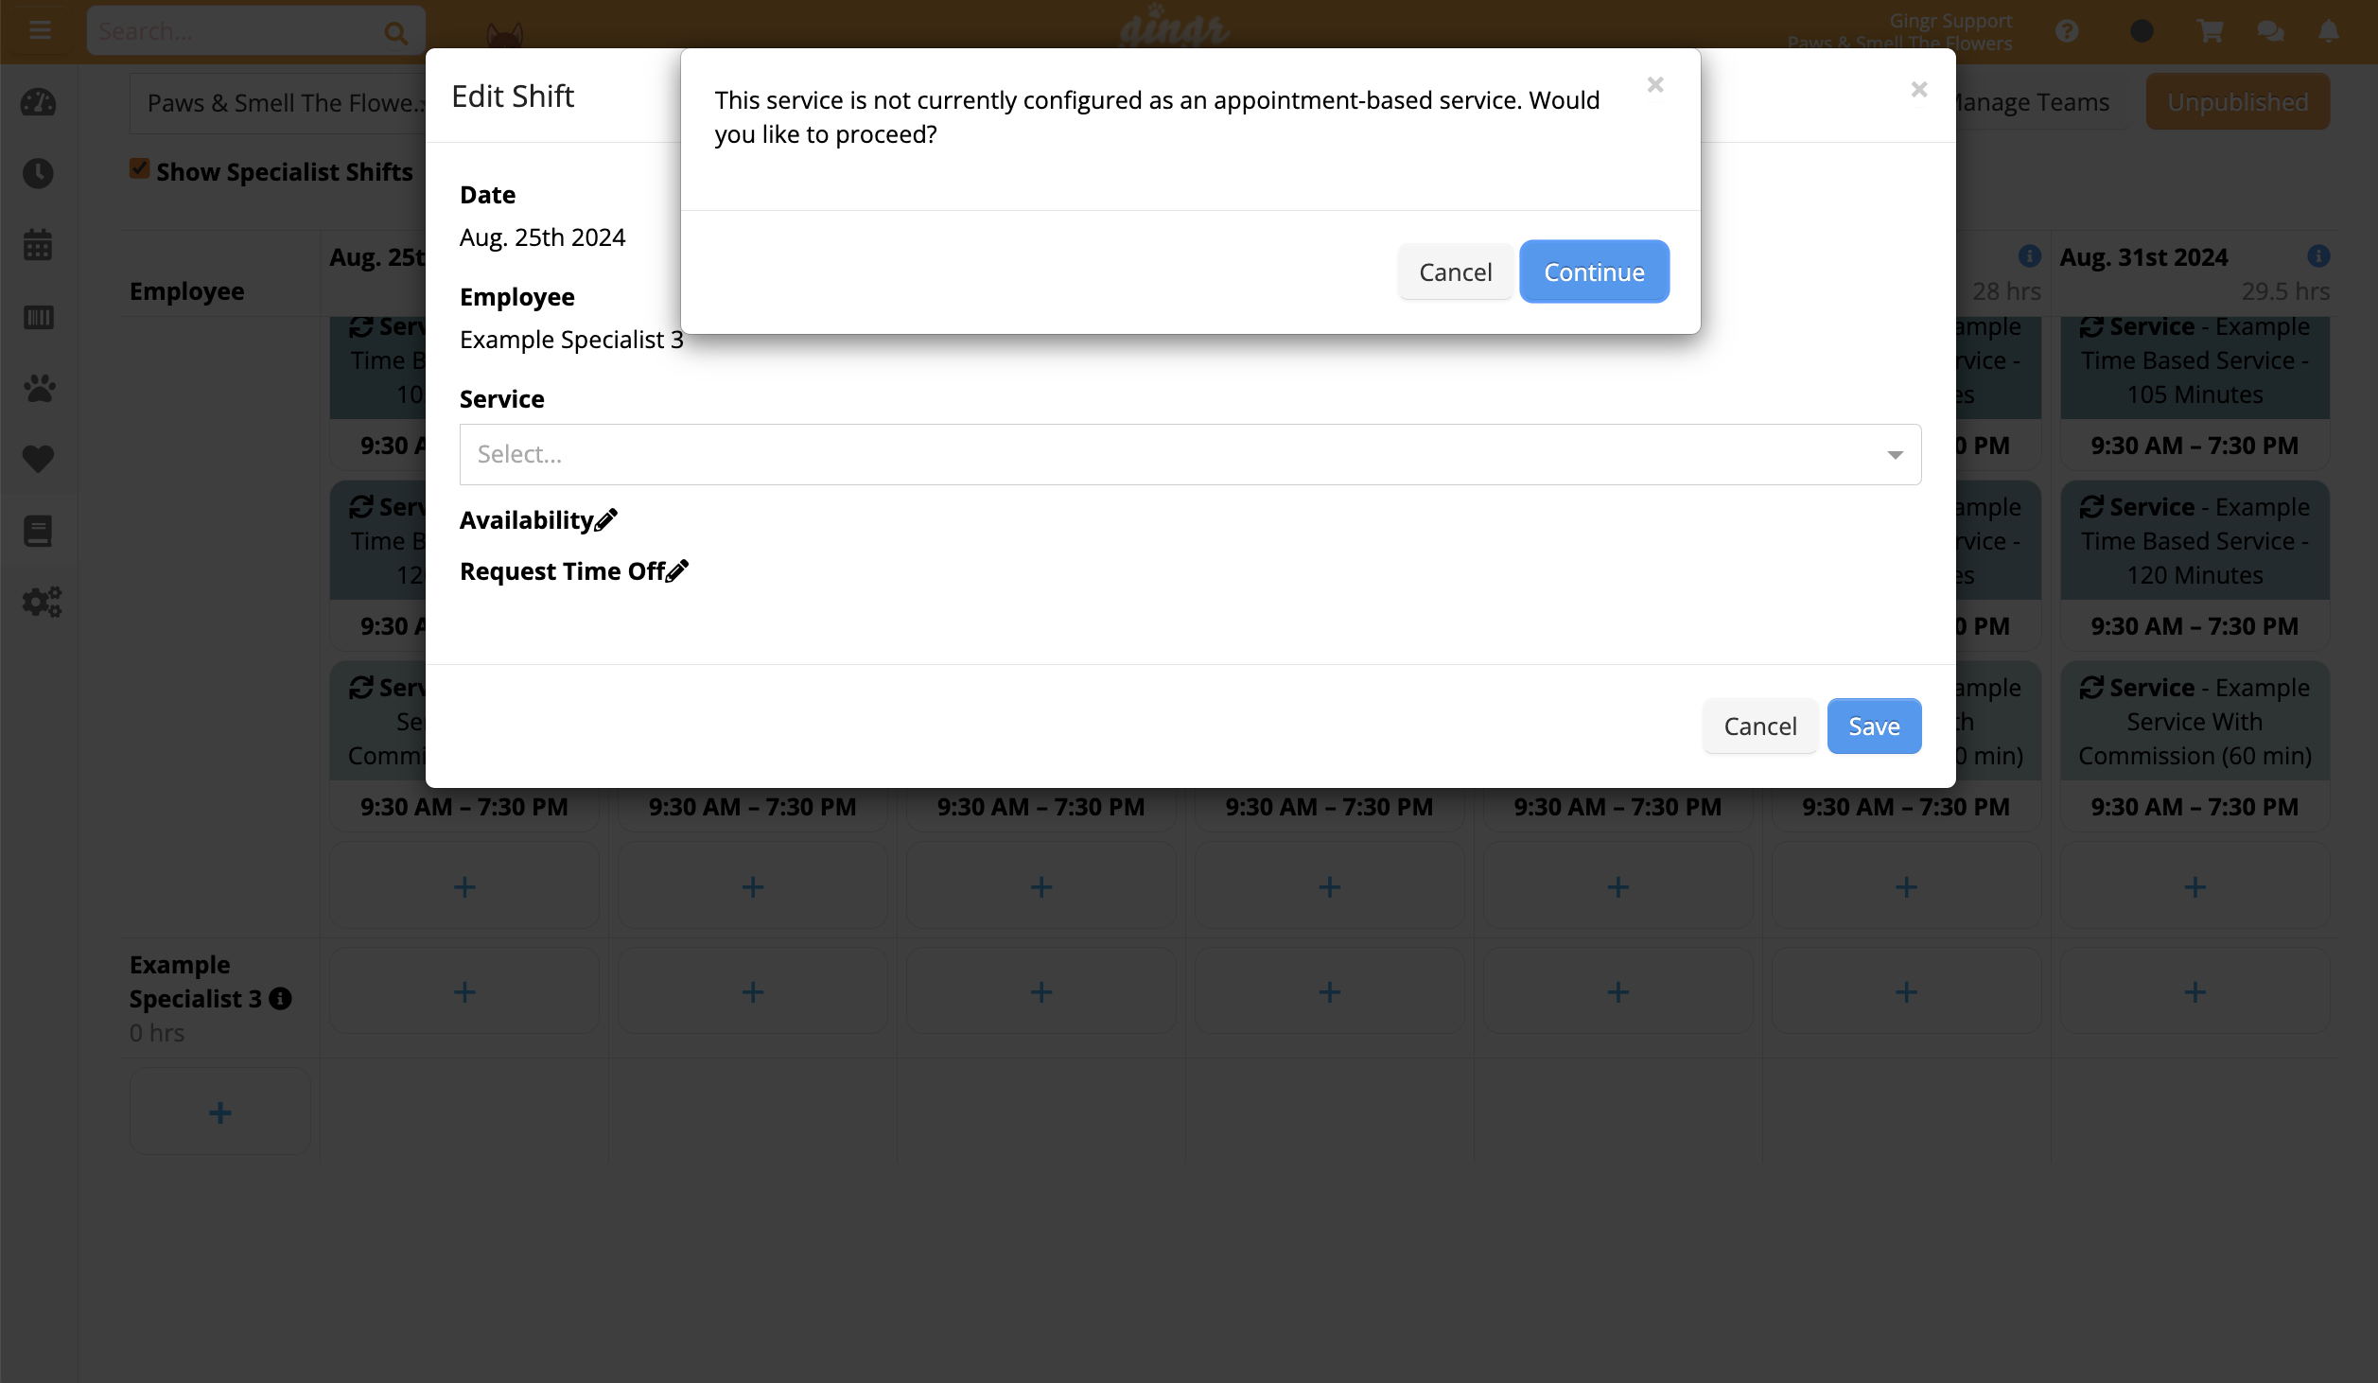Screen dimensions: 2378x1383
Task: Click info icon left of Aug. 31st column
Action: 2030,255
